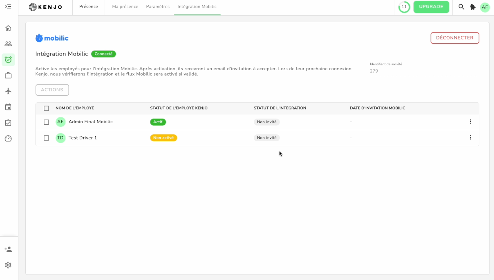The width and height of the screenshot is (494, 280).
Task: Check the Admin Final Mobilic row checkbox
Action: pos(47,122)
